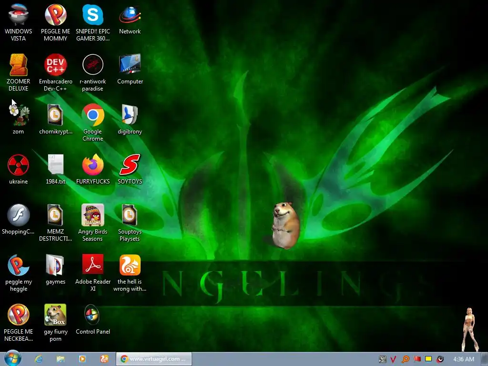Click the red V tray icon
The width and height of the screenshot is (488, 366).
tap(393, 359)
